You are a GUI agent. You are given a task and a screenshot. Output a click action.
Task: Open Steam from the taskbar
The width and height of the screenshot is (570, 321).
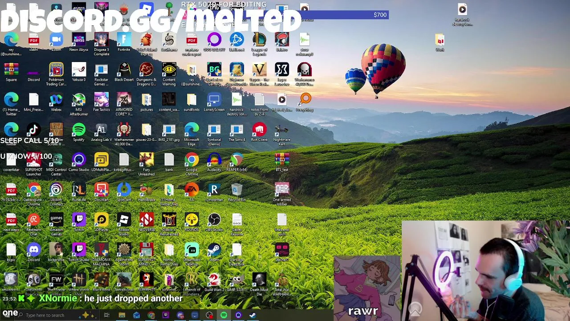pos(252,315)
